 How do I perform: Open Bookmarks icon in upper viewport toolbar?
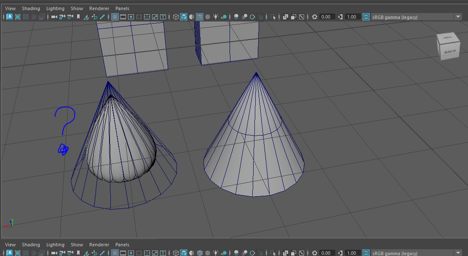coord(78,17)
